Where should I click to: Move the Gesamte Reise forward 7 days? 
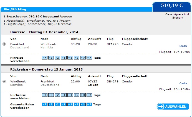pyautogui.click(x=89, y=105)
